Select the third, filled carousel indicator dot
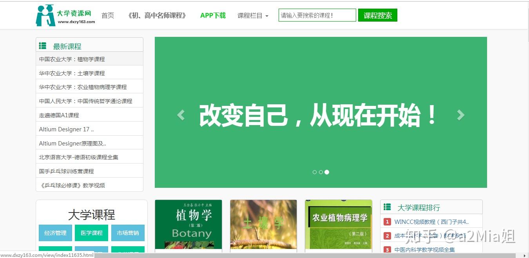The image size is (529, 258). (x=327, y=172)
